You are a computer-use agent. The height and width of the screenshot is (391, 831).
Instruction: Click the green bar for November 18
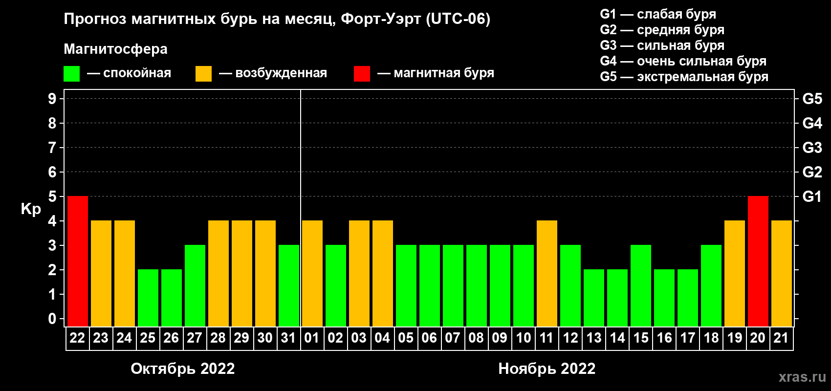(x=711, y=286)
